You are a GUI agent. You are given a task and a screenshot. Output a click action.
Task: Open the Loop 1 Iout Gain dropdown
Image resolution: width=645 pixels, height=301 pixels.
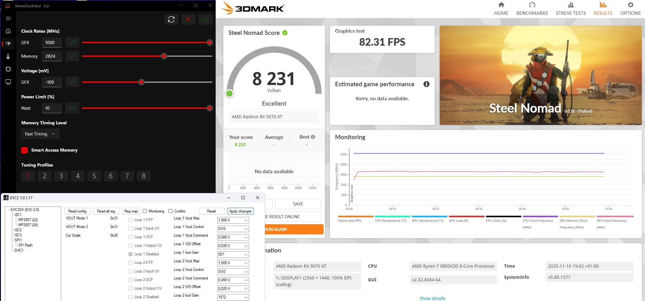click(x=233, y=254)
